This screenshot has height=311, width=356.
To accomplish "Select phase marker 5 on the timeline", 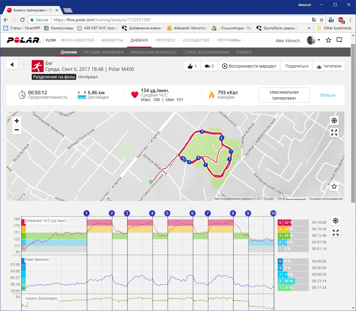I will point(167,213).
